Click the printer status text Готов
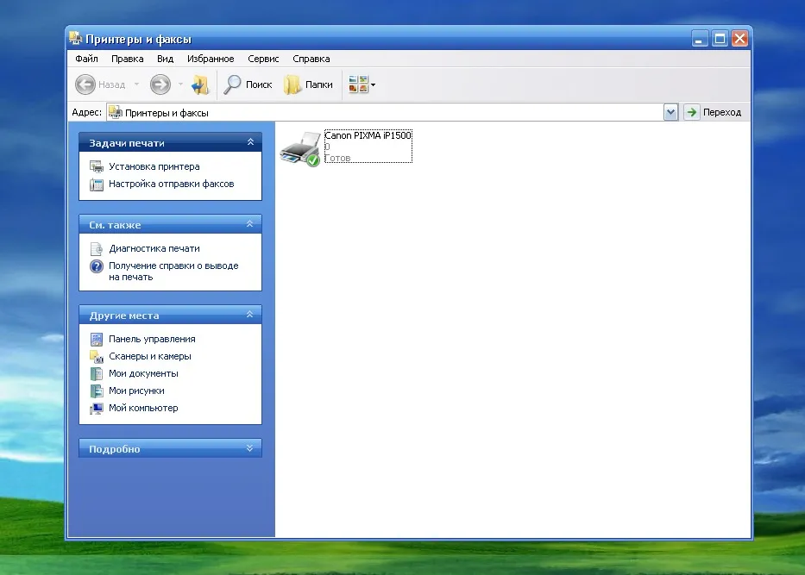 point(338,159)
